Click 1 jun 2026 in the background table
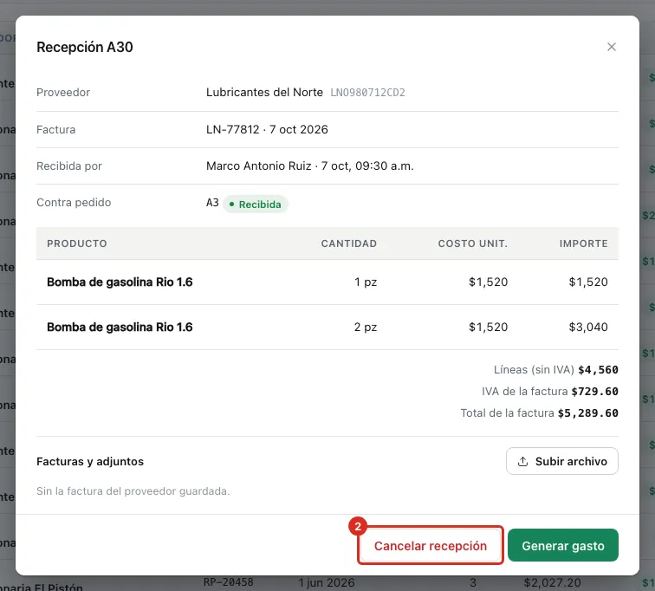 pyautogui.click(x=327, y=582)
